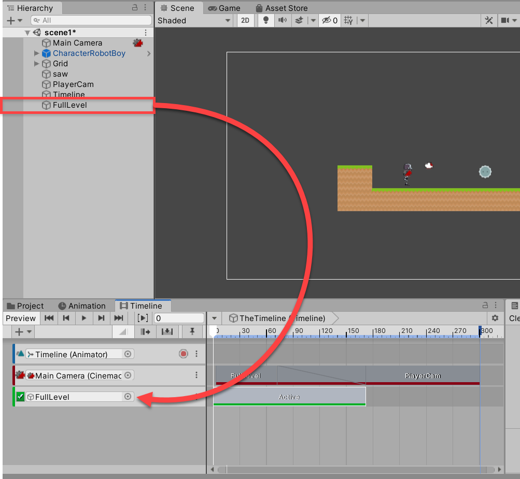Image resolution: width=520 pixels, height=479 pixels.
Task: Open the scene effects dropdown arrow
Action: pyautogui.click(x=313, y=21)
